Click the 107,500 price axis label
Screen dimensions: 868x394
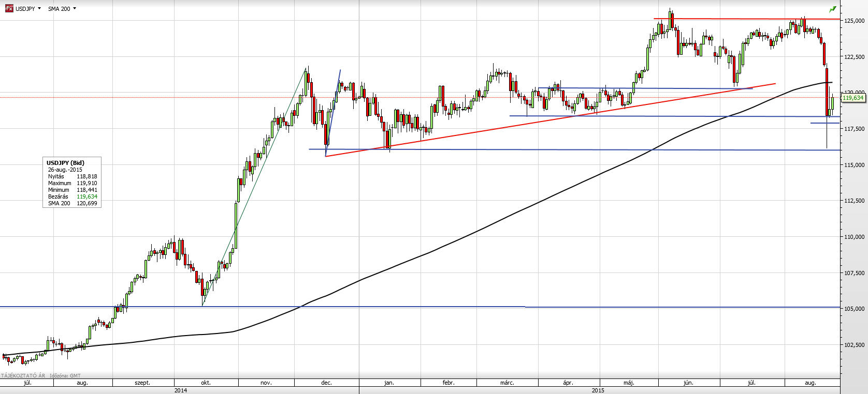click(x=854, y=273)
